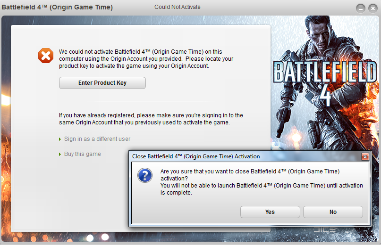Image resolution: width=381 pixels, height=245 pixels.
Task: Click the Enter Product Key button
Action: pos(102,83)
